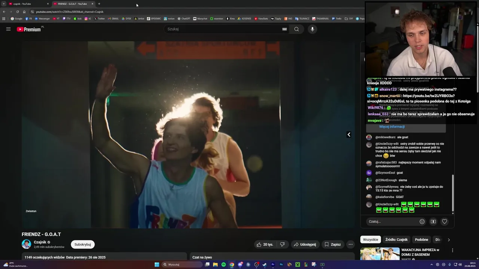Image resolution: width=479 pixels, height=269 pixels.
Task: Open WAKACYJNA IMPREZA video thumbnail
Action: [380, 254]
